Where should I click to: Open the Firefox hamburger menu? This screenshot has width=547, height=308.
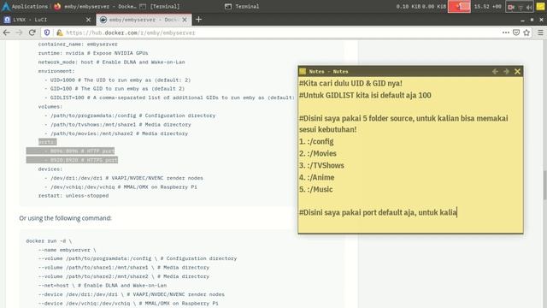pyautogui.click(x=540, y=33)
